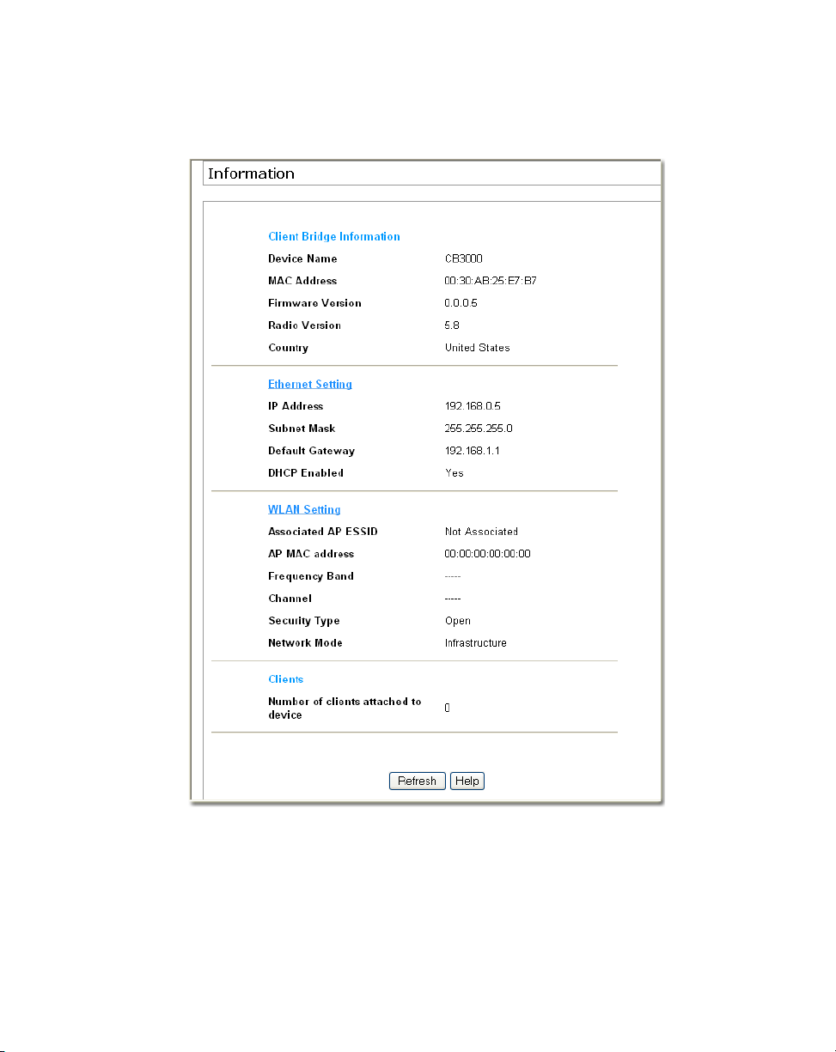
Task: Click the Clients section heading
Action: (x=286, y=679)
